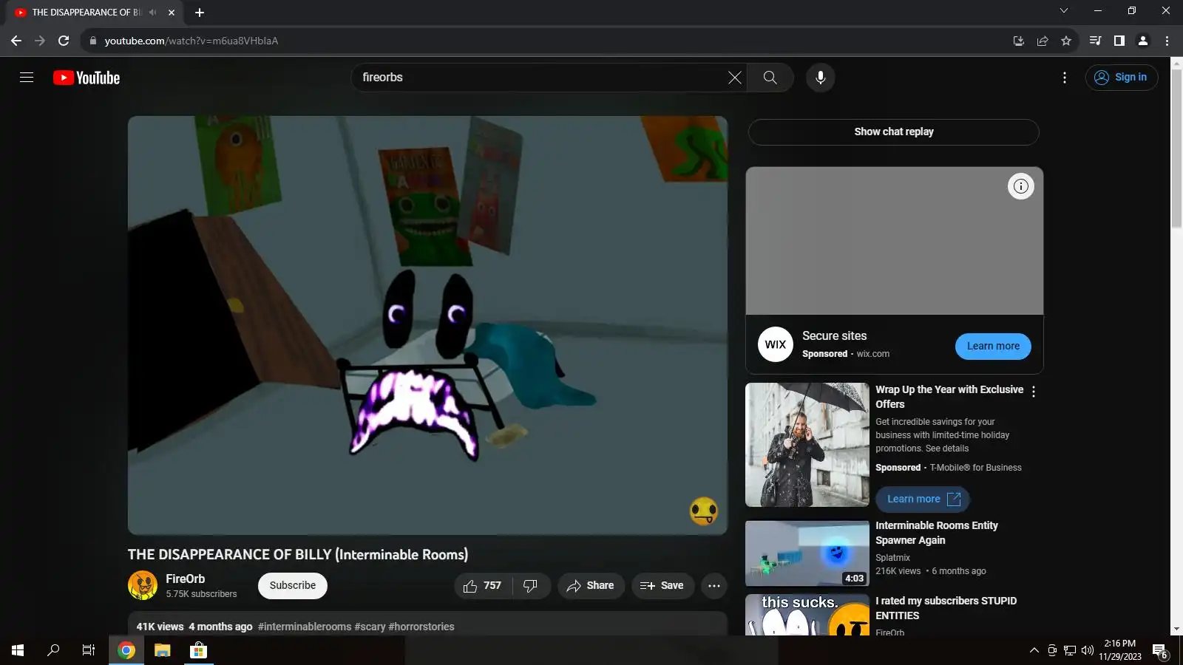Click the #horrorstories hashtag
The height and width of the screenshot is (665, 1183).
421,627
